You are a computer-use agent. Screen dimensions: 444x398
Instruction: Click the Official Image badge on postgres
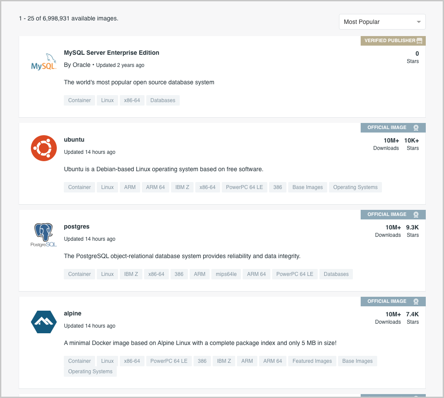click(393, 214)
